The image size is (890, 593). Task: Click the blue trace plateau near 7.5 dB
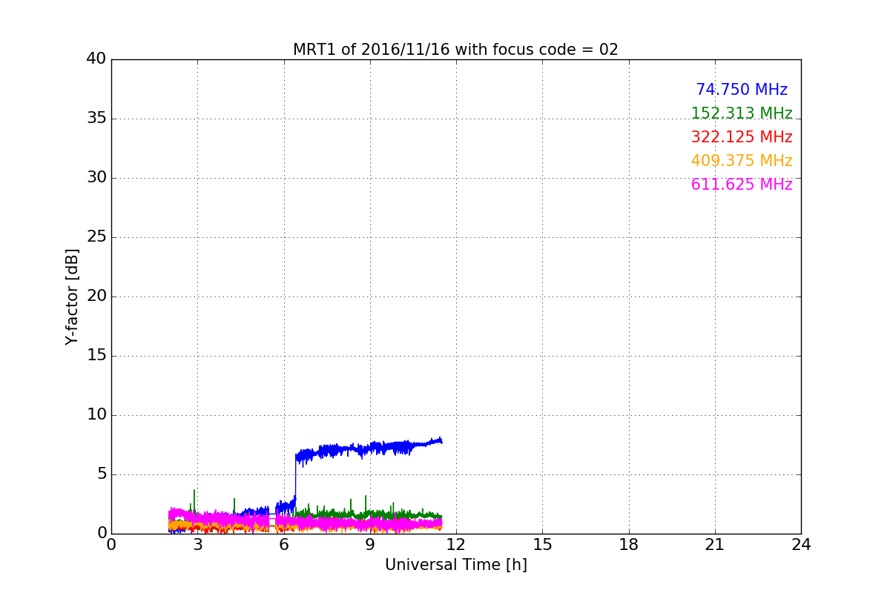(x=371, y=448)
